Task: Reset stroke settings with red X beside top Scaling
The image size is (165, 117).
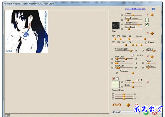Action: [x=148, y=14]
